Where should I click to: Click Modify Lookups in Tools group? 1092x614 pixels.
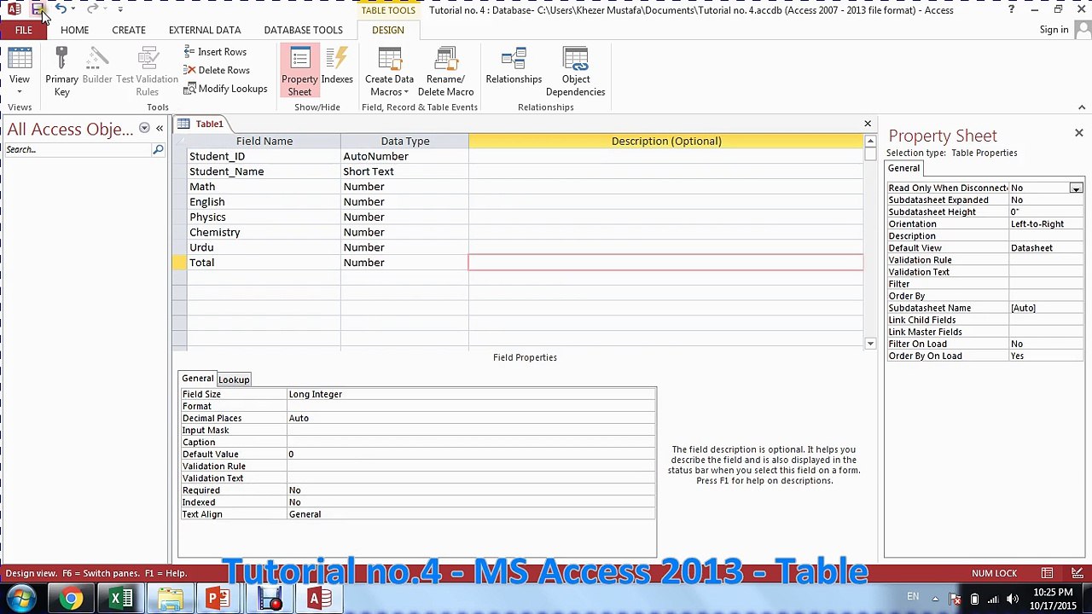[x=225, y=89]
